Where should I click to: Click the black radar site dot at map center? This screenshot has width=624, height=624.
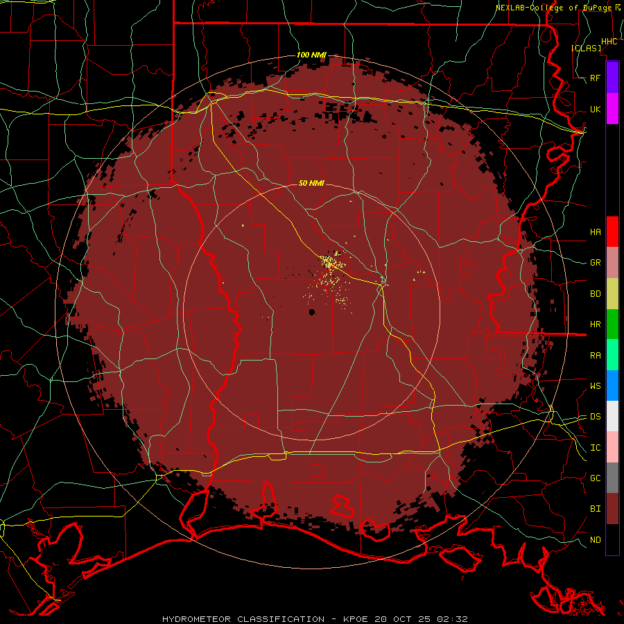pos(312,312)
